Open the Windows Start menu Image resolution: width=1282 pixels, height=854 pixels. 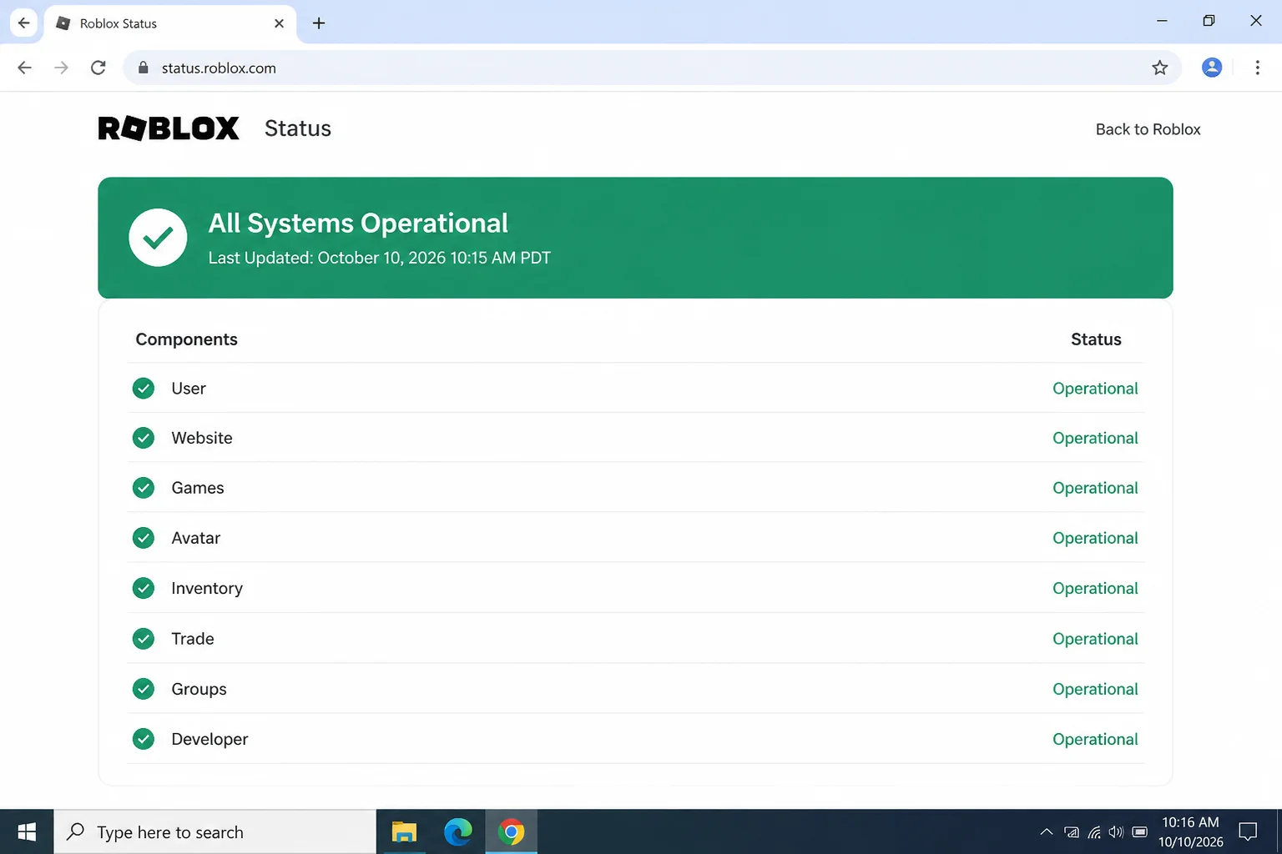pos(27,831)
